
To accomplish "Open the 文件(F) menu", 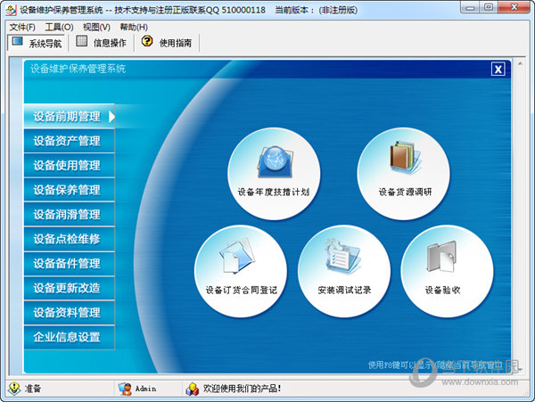I will (22, 27).
